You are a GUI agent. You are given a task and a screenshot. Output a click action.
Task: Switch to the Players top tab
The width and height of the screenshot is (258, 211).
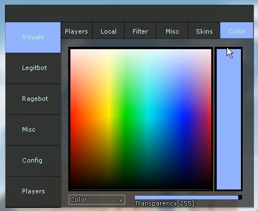click(76, 30)
